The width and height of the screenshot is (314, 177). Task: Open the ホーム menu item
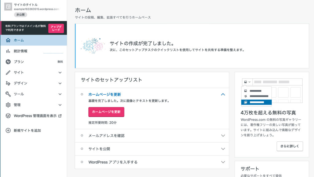[x=34, y=40]
